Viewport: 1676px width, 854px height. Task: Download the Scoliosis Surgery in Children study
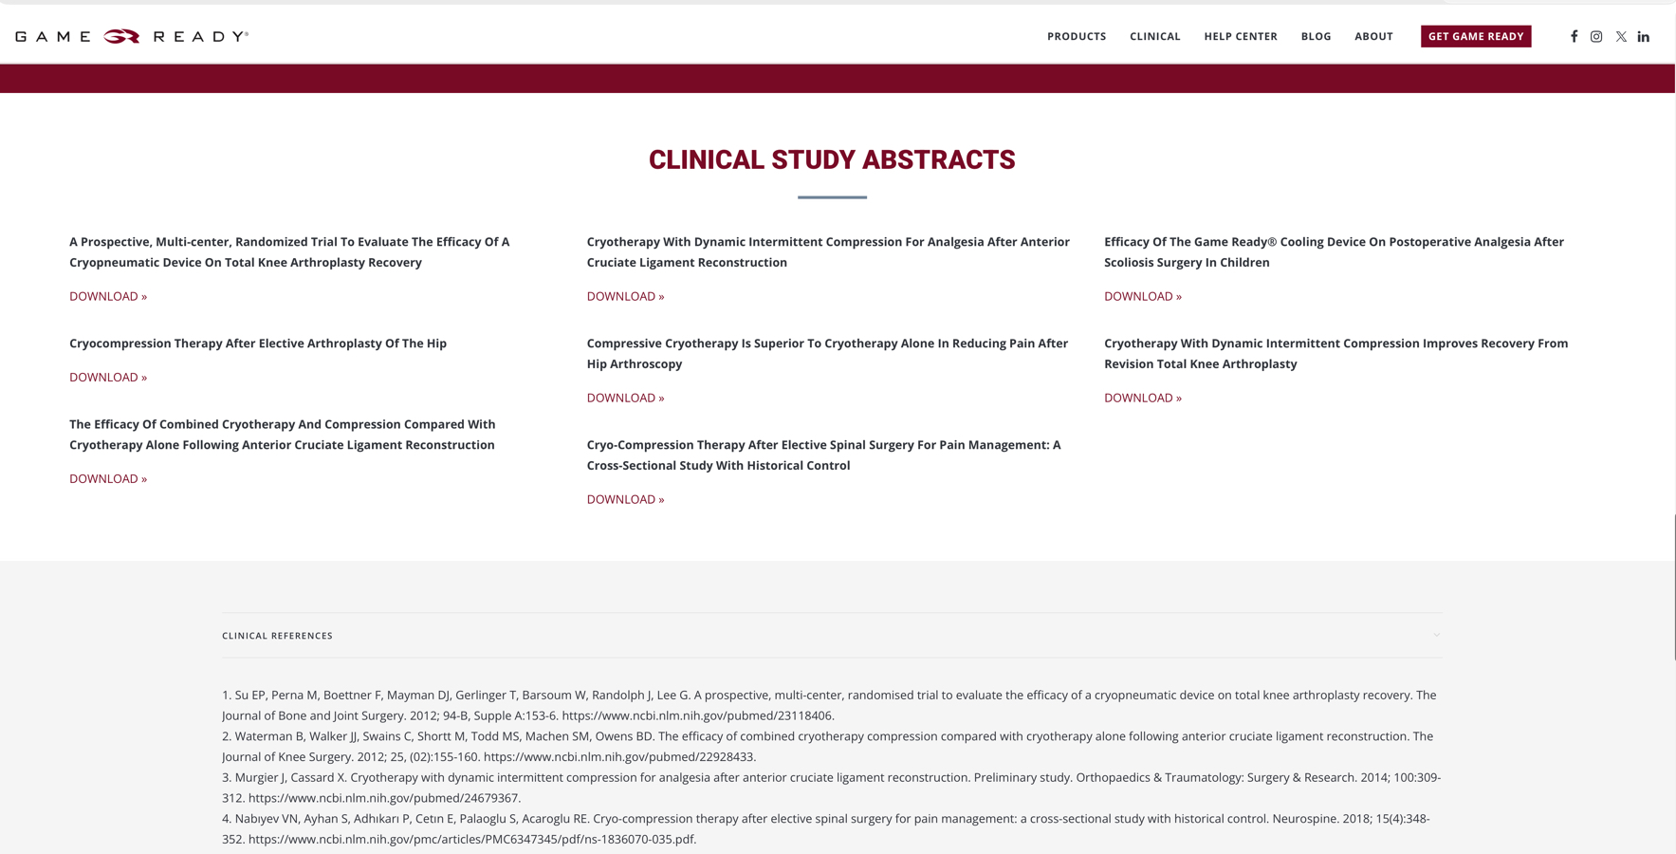pos(1142,296)
